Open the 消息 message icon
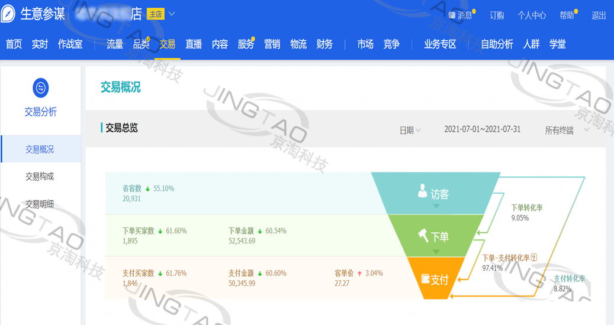This screenshot has height=325, width=614. click(x=452, y=15)
